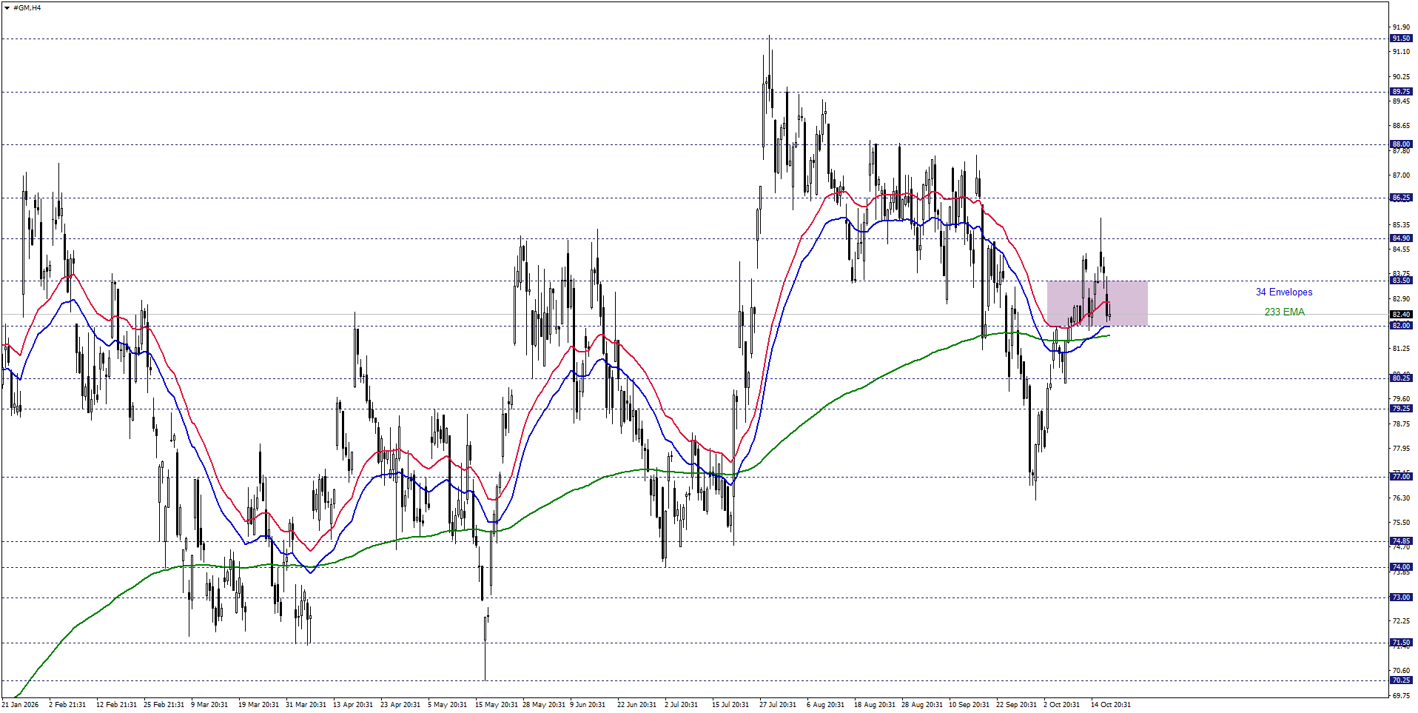Select the '233 EMA' text label
The image size is (1418, 713).
pos(1284,312)
